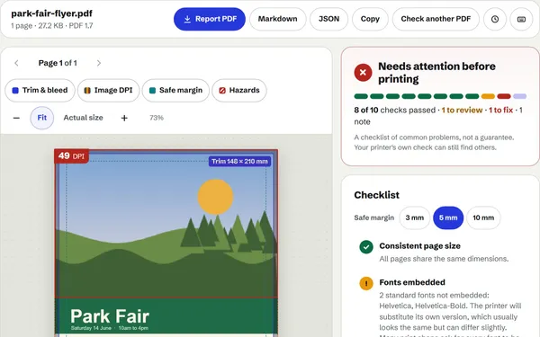Screen dimensions: 540x337
Task: Choose Check another PDF
Action: [436, 19]
